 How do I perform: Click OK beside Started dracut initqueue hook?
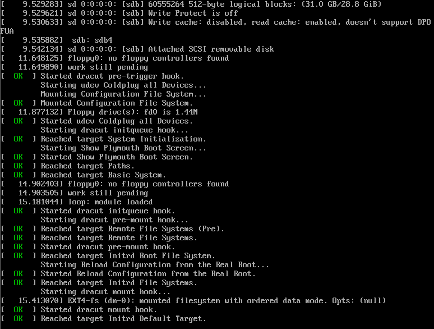pyautogui.click(x=19, y=211)
